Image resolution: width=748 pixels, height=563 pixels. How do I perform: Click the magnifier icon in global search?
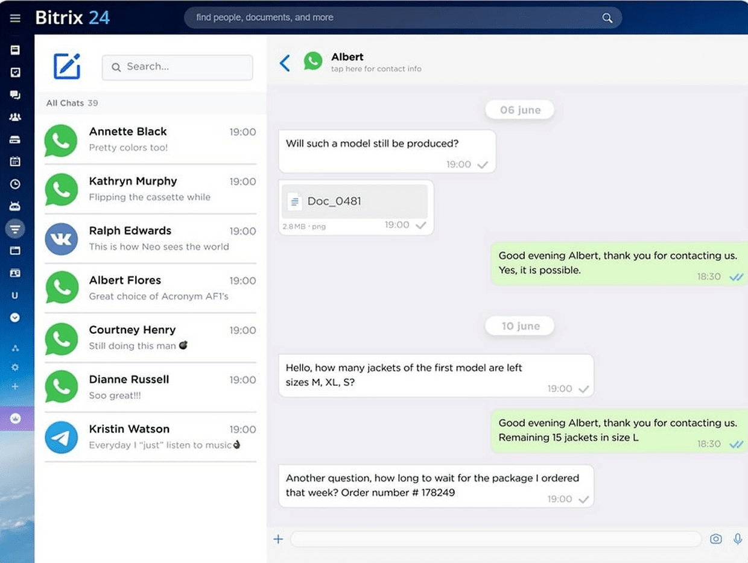(607, 18)
